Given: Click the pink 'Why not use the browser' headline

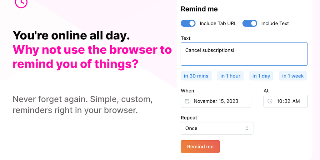Looking at the screenshot, I should click(92, 57).
